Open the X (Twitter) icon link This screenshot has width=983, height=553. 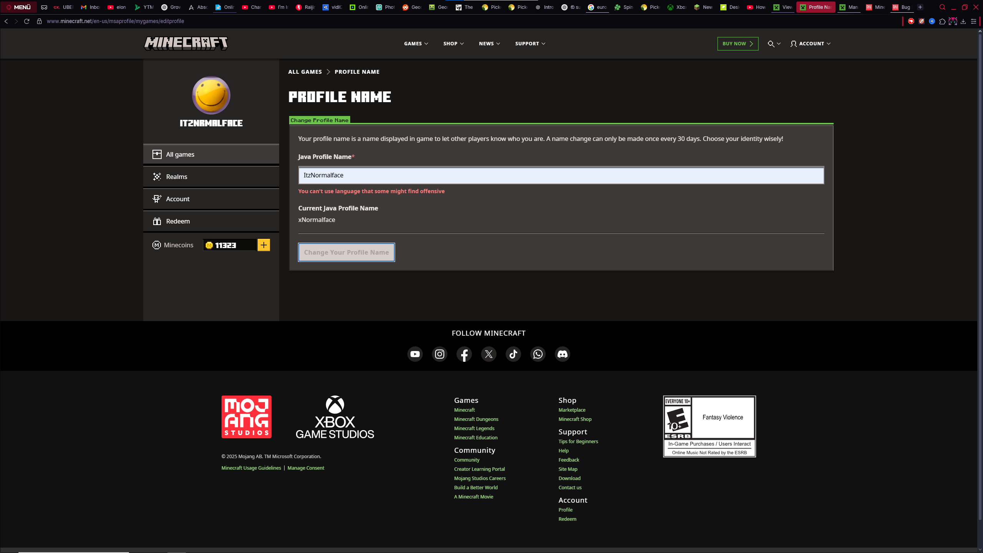(x=488, y=354)
